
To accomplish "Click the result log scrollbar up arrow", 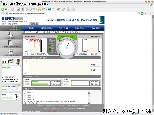I will coord(89,92).
